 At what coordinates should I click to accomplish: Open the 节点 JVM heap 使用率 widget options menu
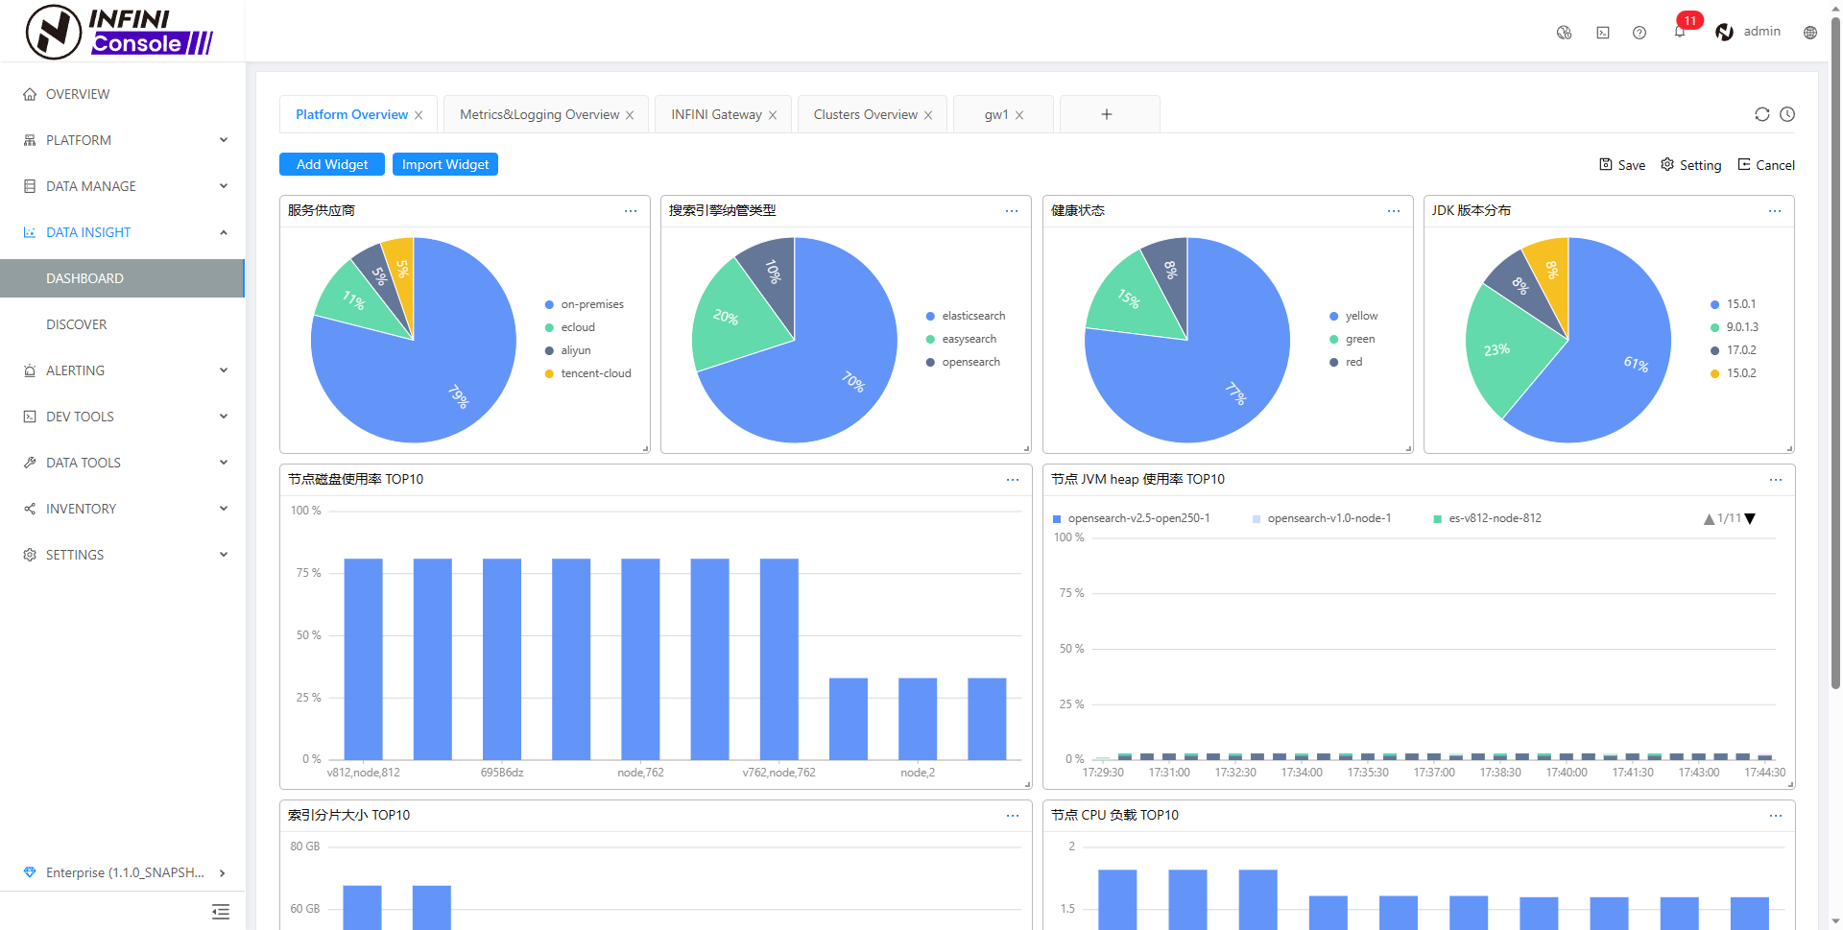click(x=1776, y=480)
